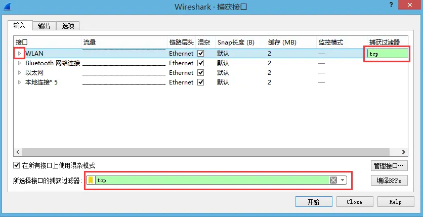Switch to the 输入 tab
The height and width of the screenshot is (217, 423).
point(20,25)
